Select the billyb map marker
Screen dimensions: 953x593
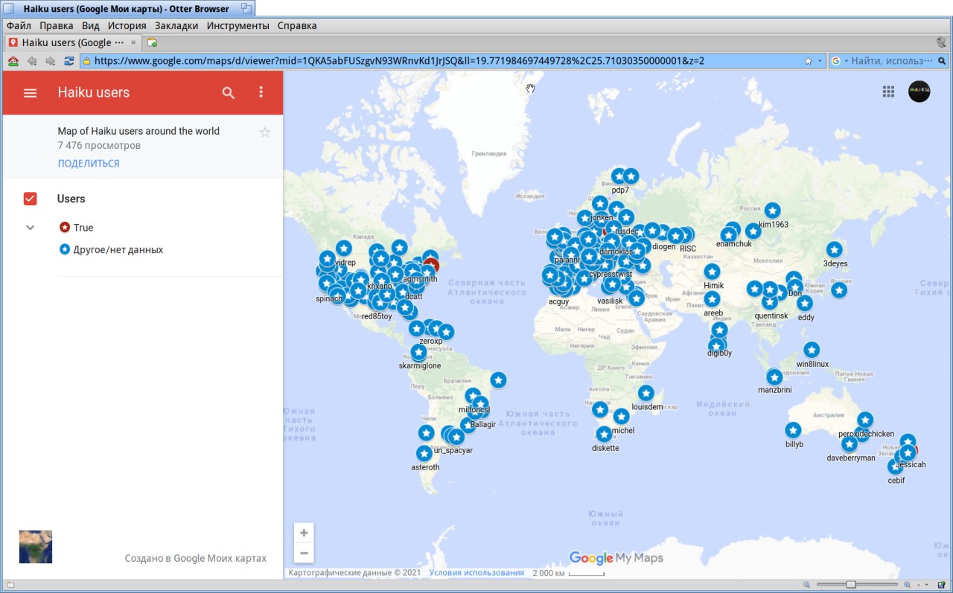pos(794,430)
